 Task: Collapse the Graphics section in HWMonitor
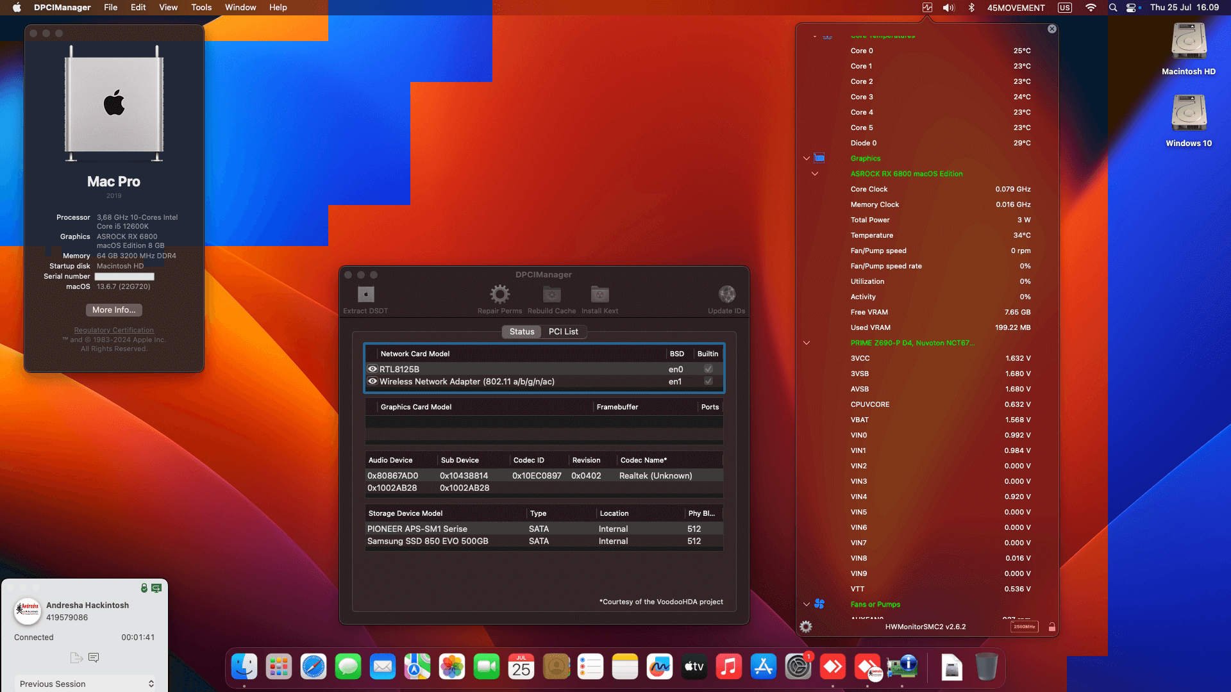click(x=807, y=158)
